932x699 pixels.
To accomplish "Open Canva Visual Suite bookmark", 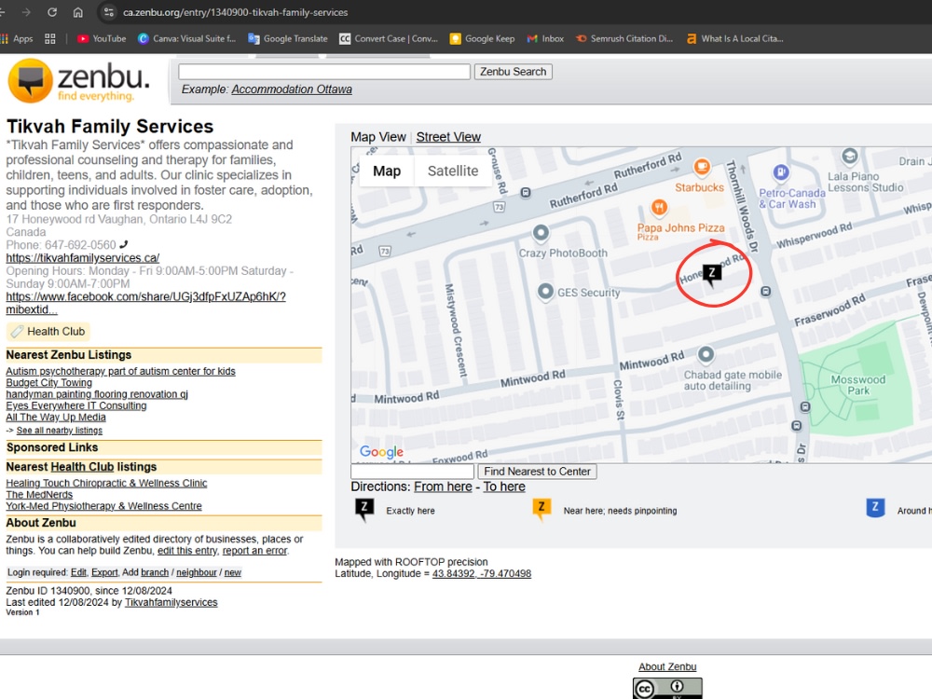I will pos(186,38).
